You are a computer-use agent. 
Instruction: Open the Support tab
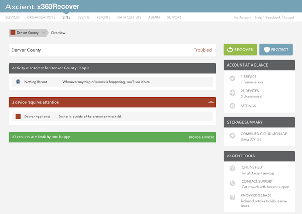click(x=174, y=17)
